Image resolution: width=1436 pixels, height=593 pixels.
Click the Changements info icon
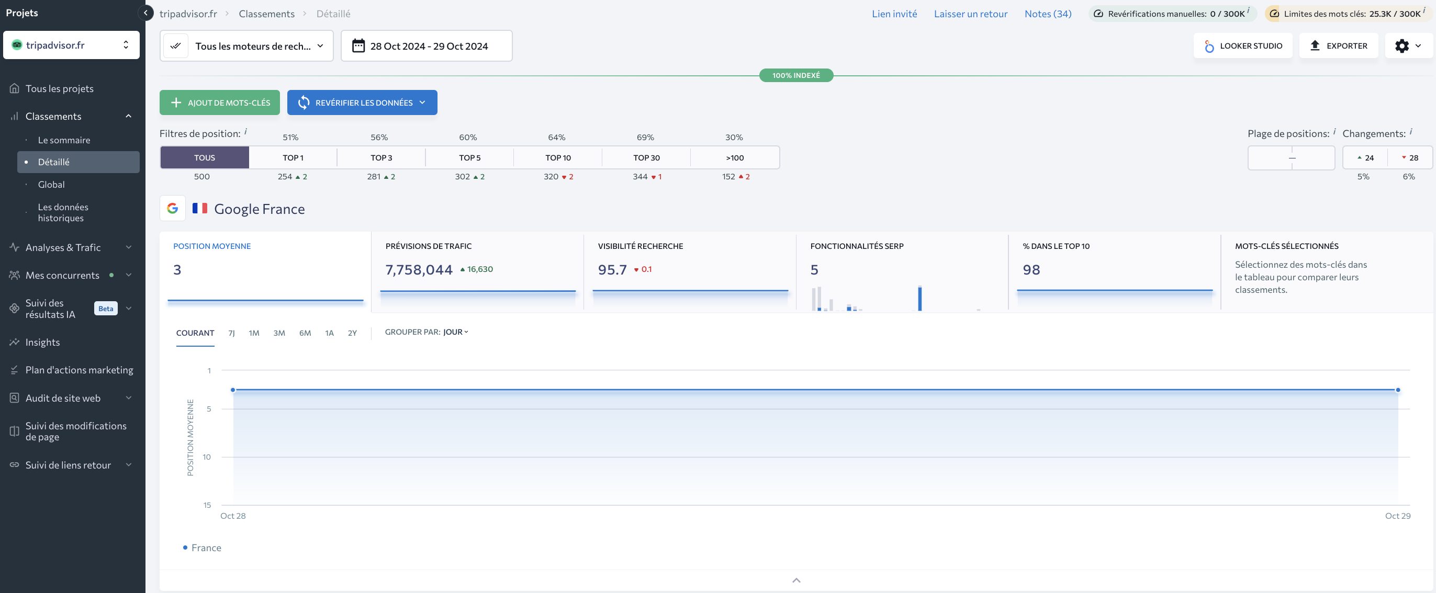(x=1410, y=131)
